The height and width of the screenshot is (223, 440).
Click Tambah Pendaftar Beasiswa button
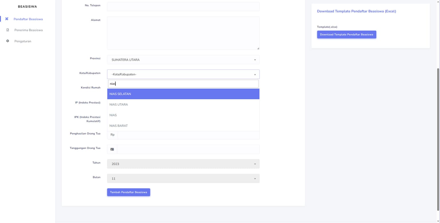[128, 192]
